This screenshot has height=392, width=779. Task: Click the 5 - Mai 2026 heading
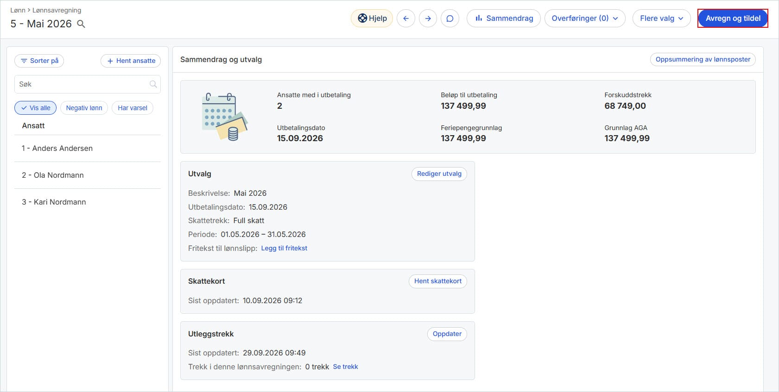pyautogui.click(x=41, y=24)
